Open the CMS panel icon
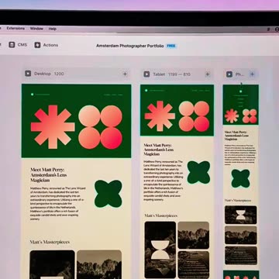The height and width of the screenshot is (279, 279). pos(12,45)
